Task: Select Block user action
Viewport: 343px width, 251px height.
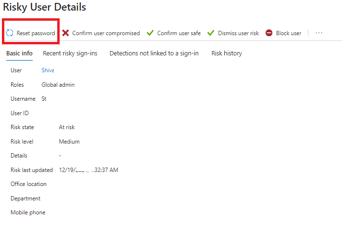Action: (x=289, y=33)
